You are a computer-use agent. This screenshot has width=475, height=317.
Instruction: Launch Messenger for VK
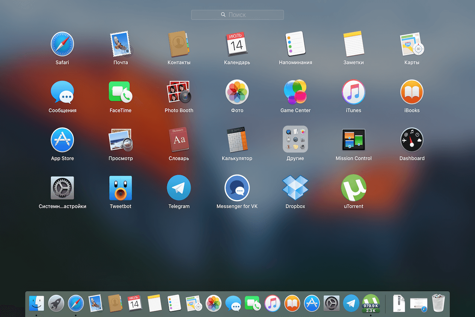click(237, 188)
